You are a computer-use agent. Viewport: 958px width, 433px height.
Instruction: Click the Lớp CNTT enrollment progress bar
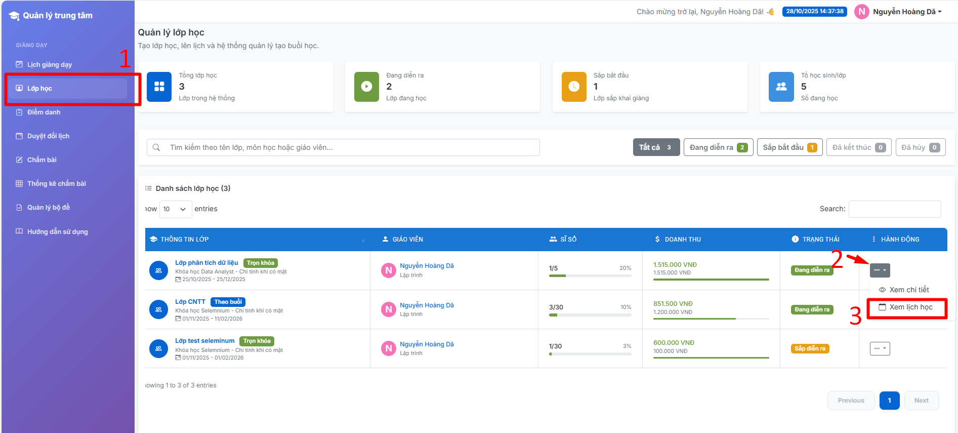[x=590, y=315]
